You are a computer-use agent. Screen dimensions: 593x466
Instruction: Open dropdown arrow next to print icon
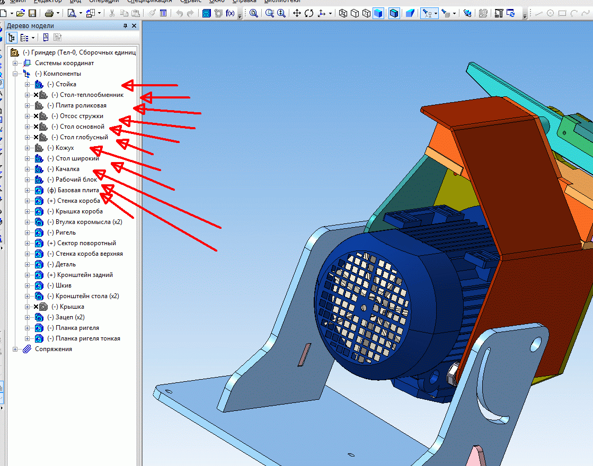(58, 13)
